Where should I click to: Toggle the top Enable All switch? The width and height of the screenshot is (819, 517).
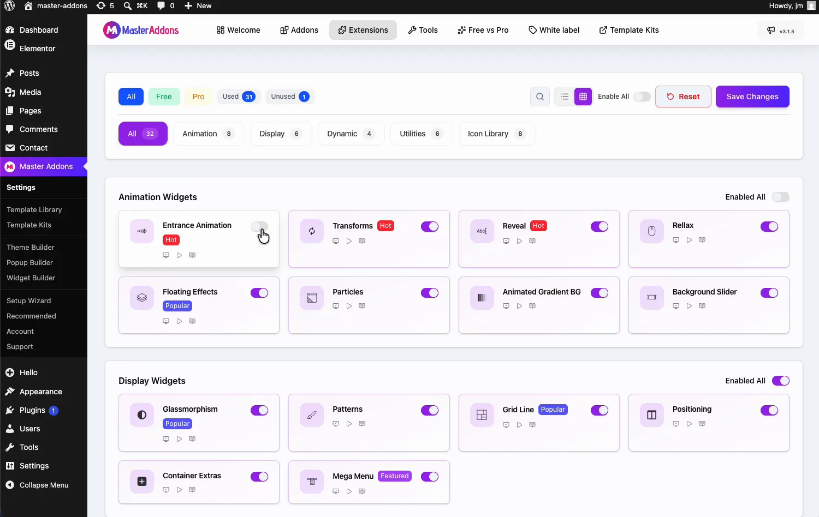tap(642, 97)
